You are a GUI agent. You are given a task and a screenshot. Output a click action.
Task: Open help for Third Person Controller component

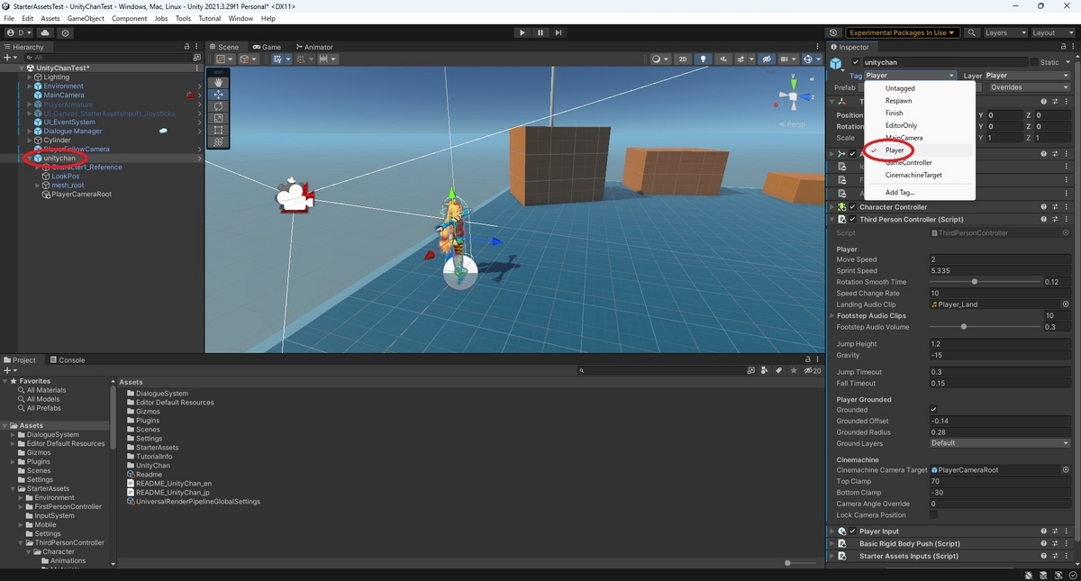[1044, 220]
